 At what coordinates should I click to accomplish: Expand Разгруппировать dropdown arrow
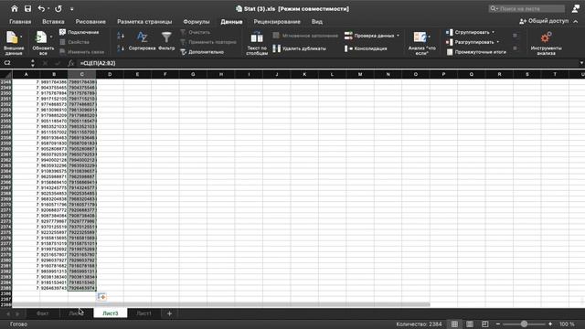point(497,42)
